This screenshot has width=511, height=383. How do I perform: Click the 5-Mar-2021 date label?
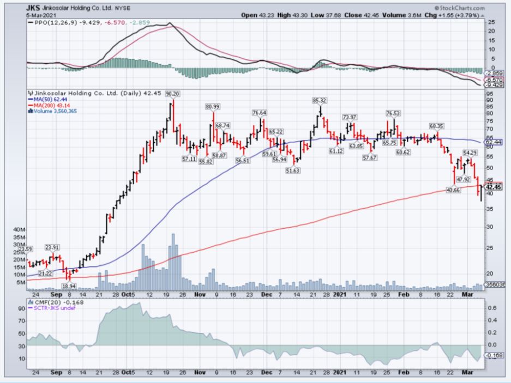41,15
